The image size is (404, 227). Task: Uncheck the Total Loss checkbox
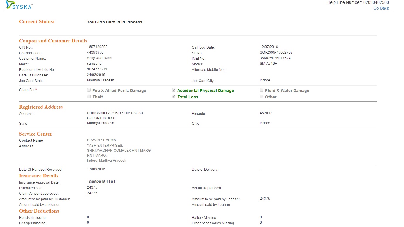174,97
